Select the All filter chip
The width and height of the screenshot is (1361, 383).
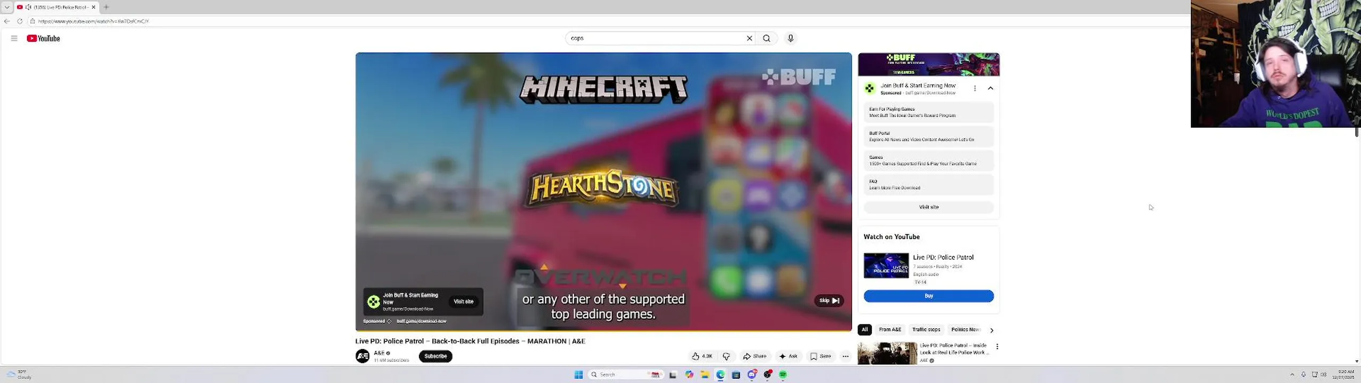(x=864, y=330)
